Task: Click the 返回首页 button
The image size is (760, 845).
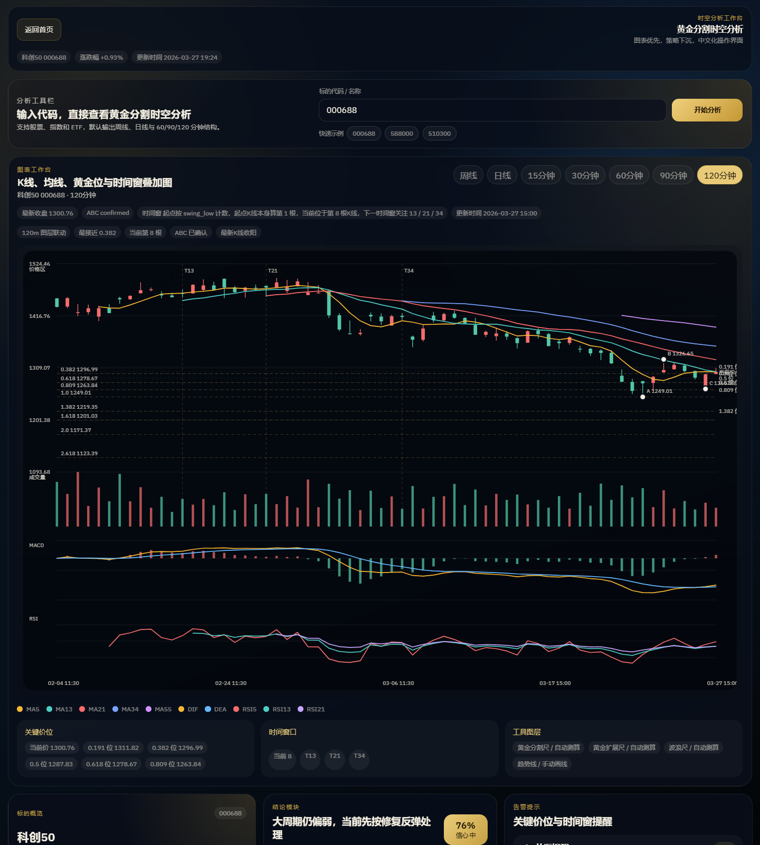Action: pos(39,30)
